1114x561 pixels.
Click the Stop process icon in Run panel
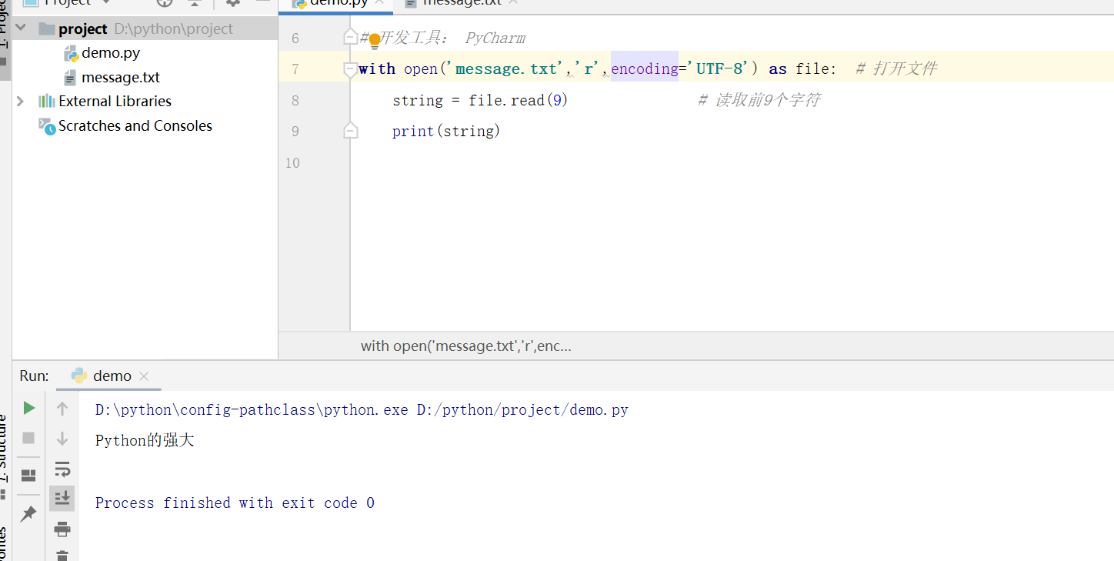pos(28,438)
